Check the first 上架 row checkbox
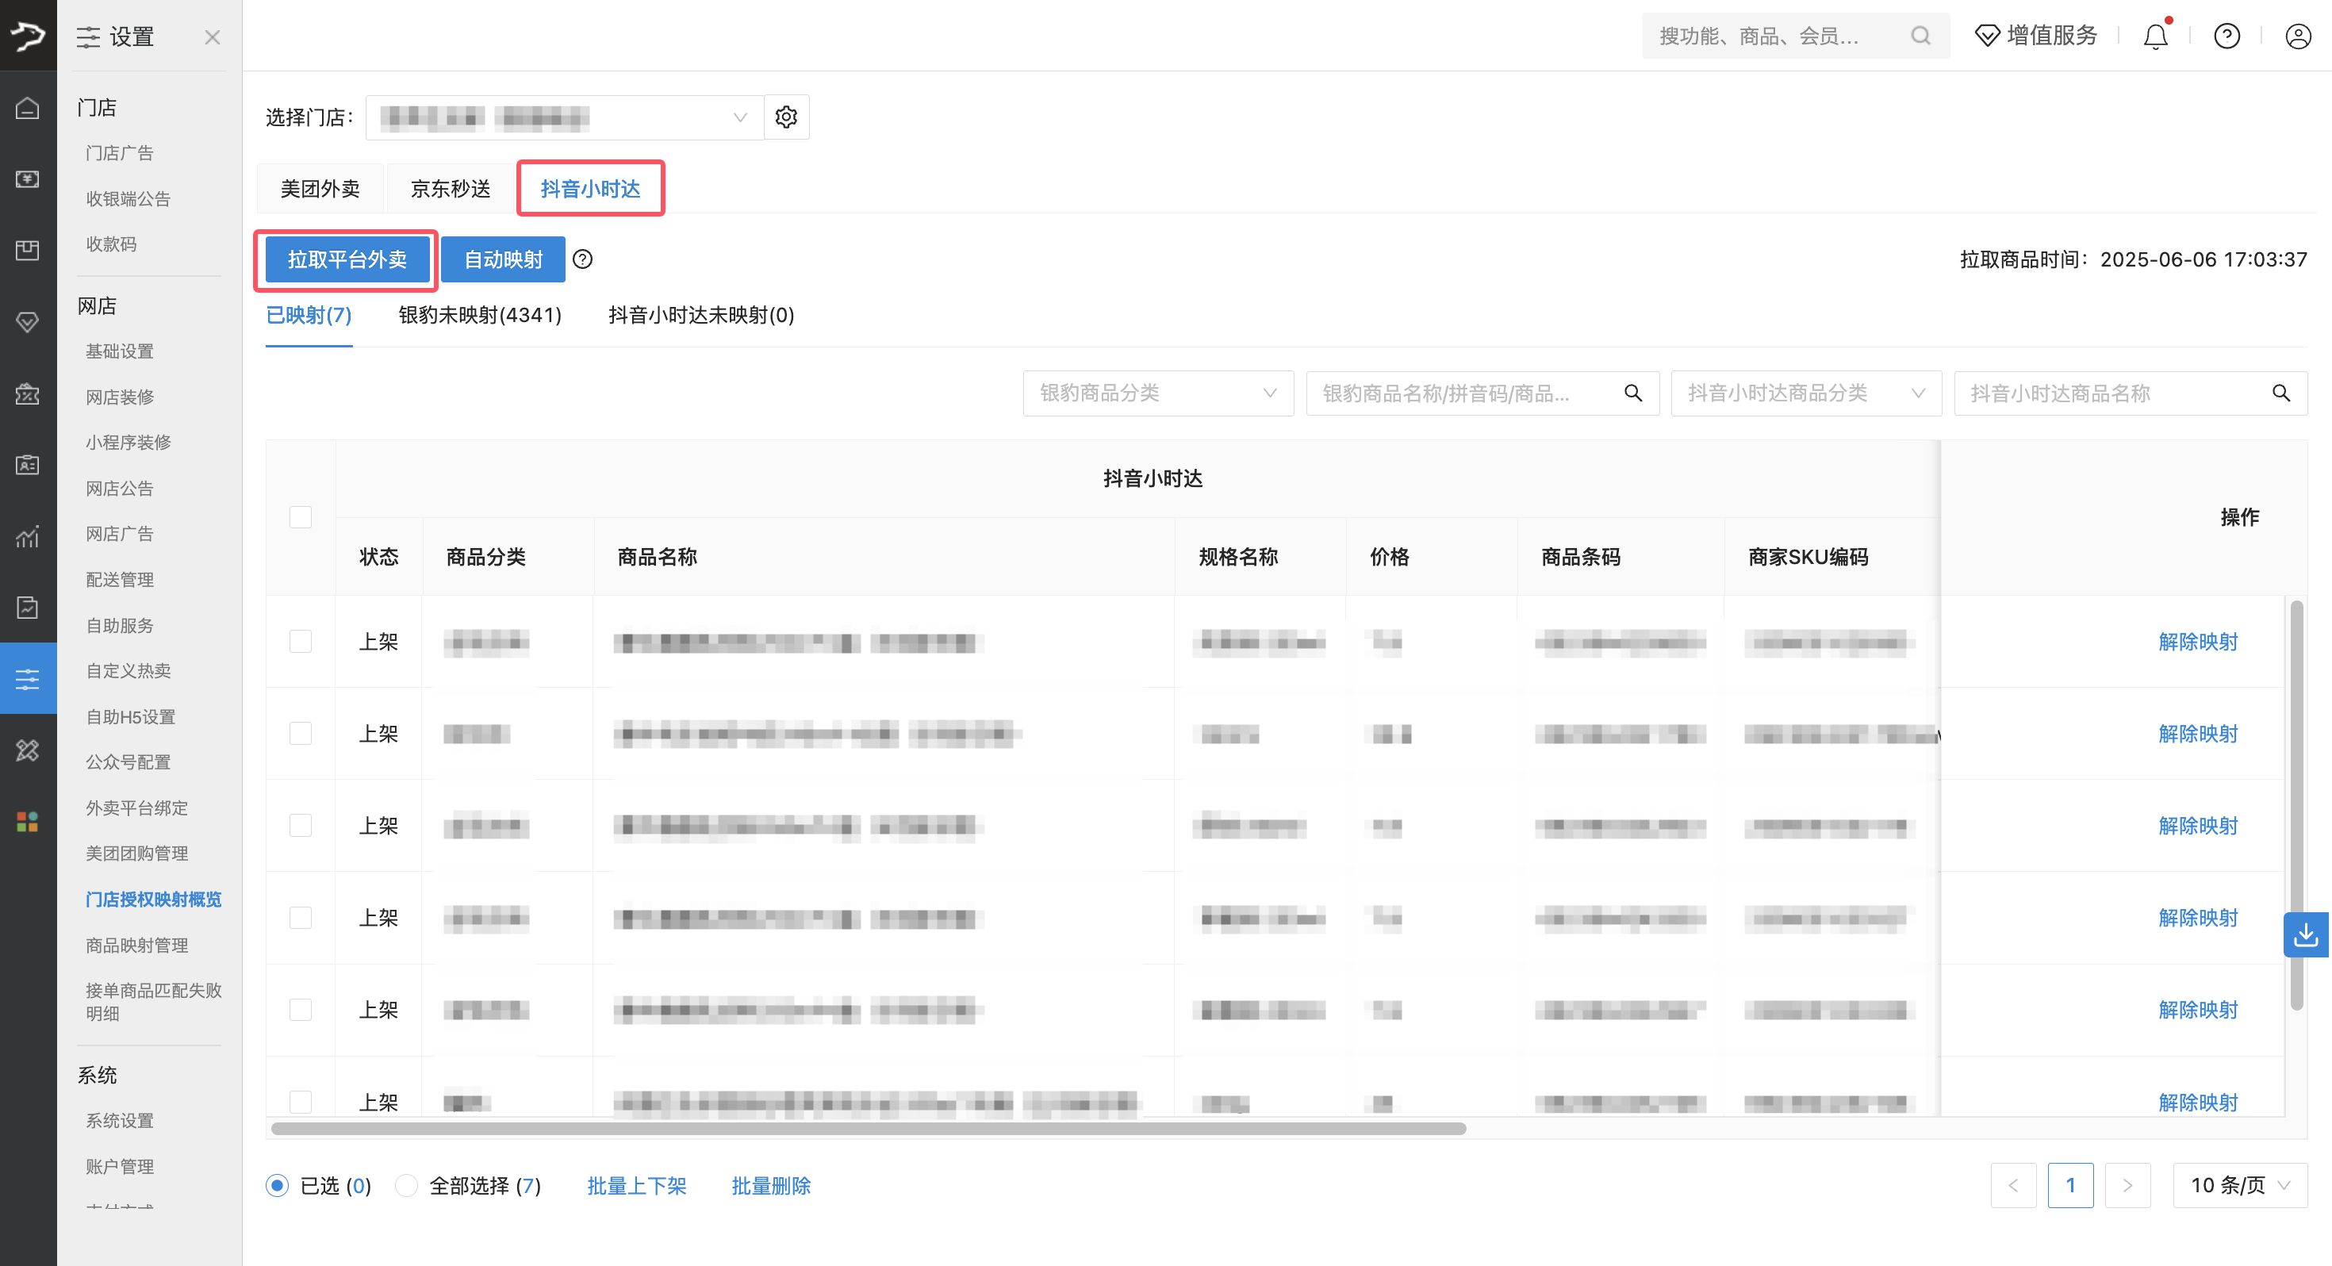2332x1266 pixels. (x=301, y=641)
